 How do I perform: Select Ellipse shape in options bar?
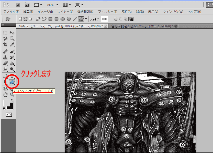click(x=63, y=19)
